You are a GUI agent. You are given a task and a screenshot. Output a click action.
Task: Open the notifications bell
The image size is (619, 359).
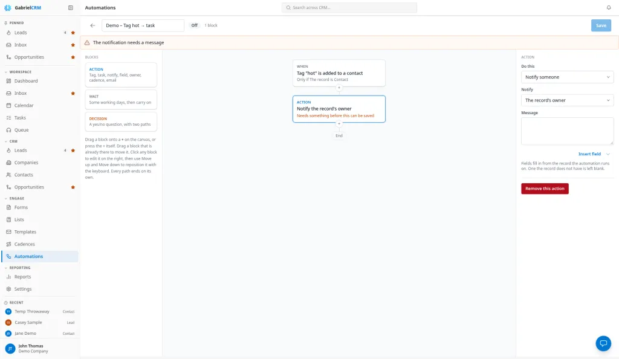[x=608, y=7]
